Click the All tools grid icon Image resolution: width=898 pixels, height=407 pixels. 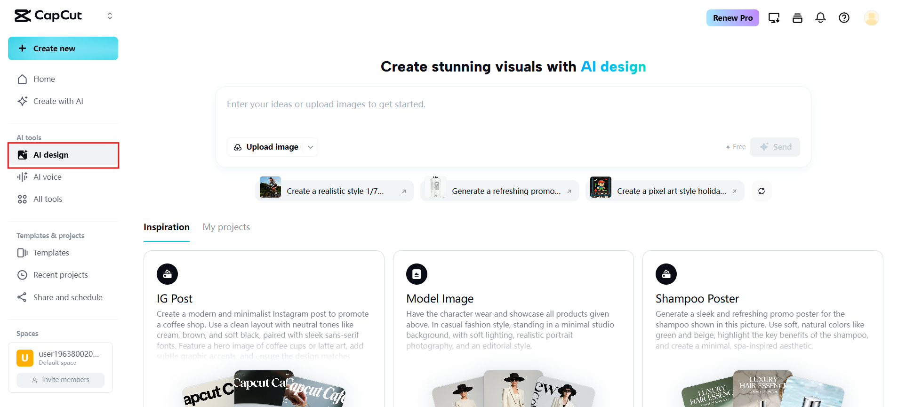pos(22,199)
